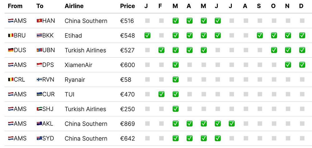Click the New Zealand flag next to AKL
This screenshot has width=312, height=148.
[x=39, y=124]
